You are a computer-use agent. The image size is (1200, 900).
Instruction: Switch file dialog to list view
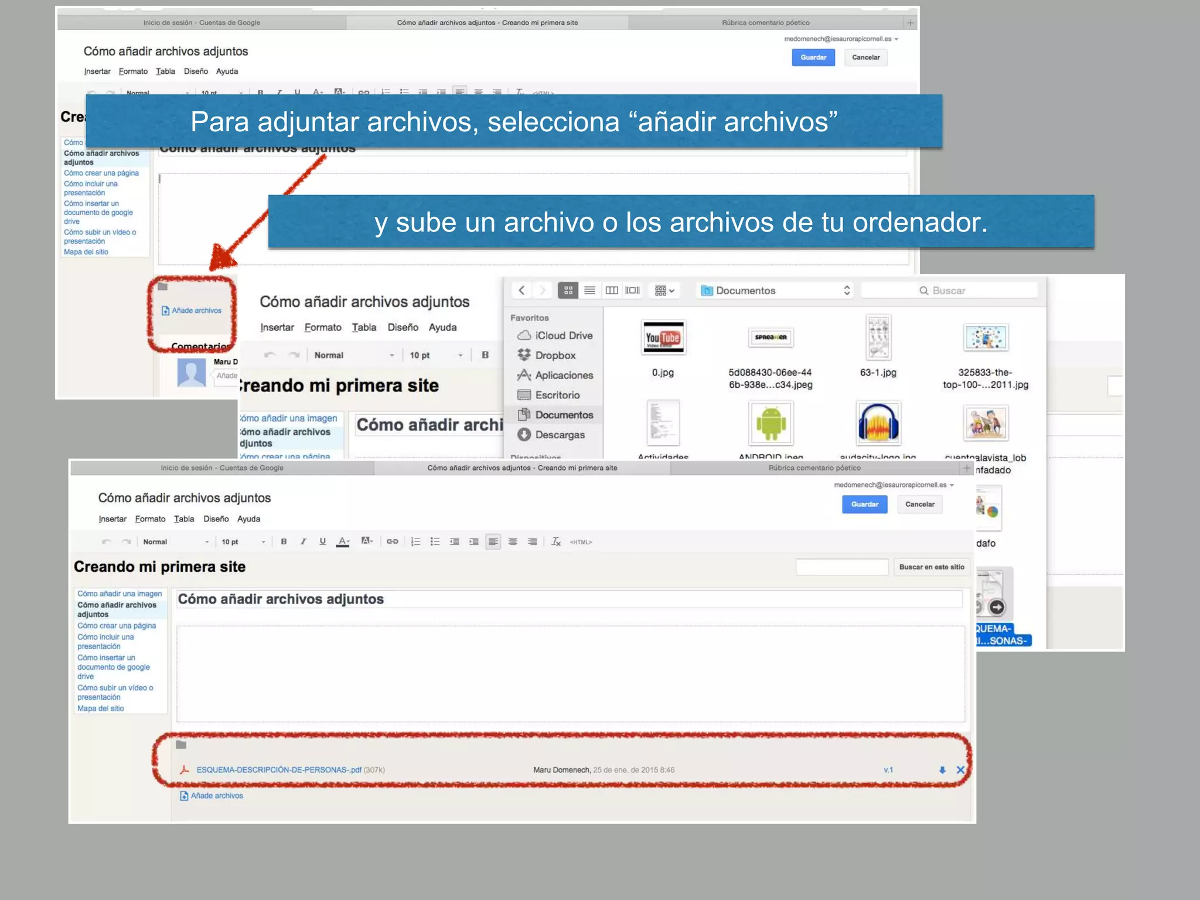[x=589, y=290]
